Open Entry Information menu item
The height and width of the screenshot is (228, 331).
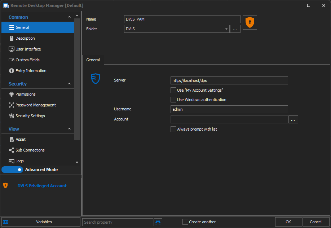click(31, 71)
